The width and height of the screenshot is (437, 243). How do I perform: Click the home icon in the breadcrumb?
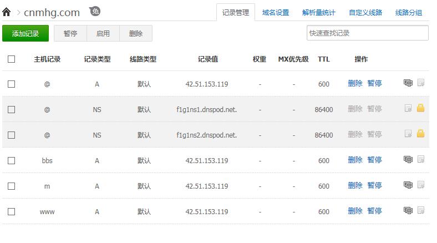(x=7, y=12)
